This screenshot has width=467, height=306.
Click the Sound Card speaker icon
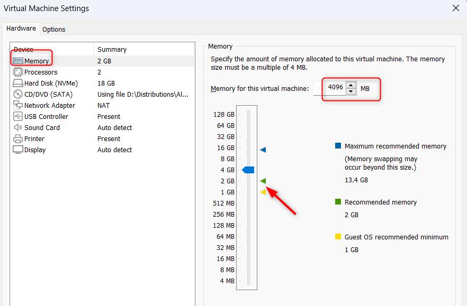coord(18,127)
